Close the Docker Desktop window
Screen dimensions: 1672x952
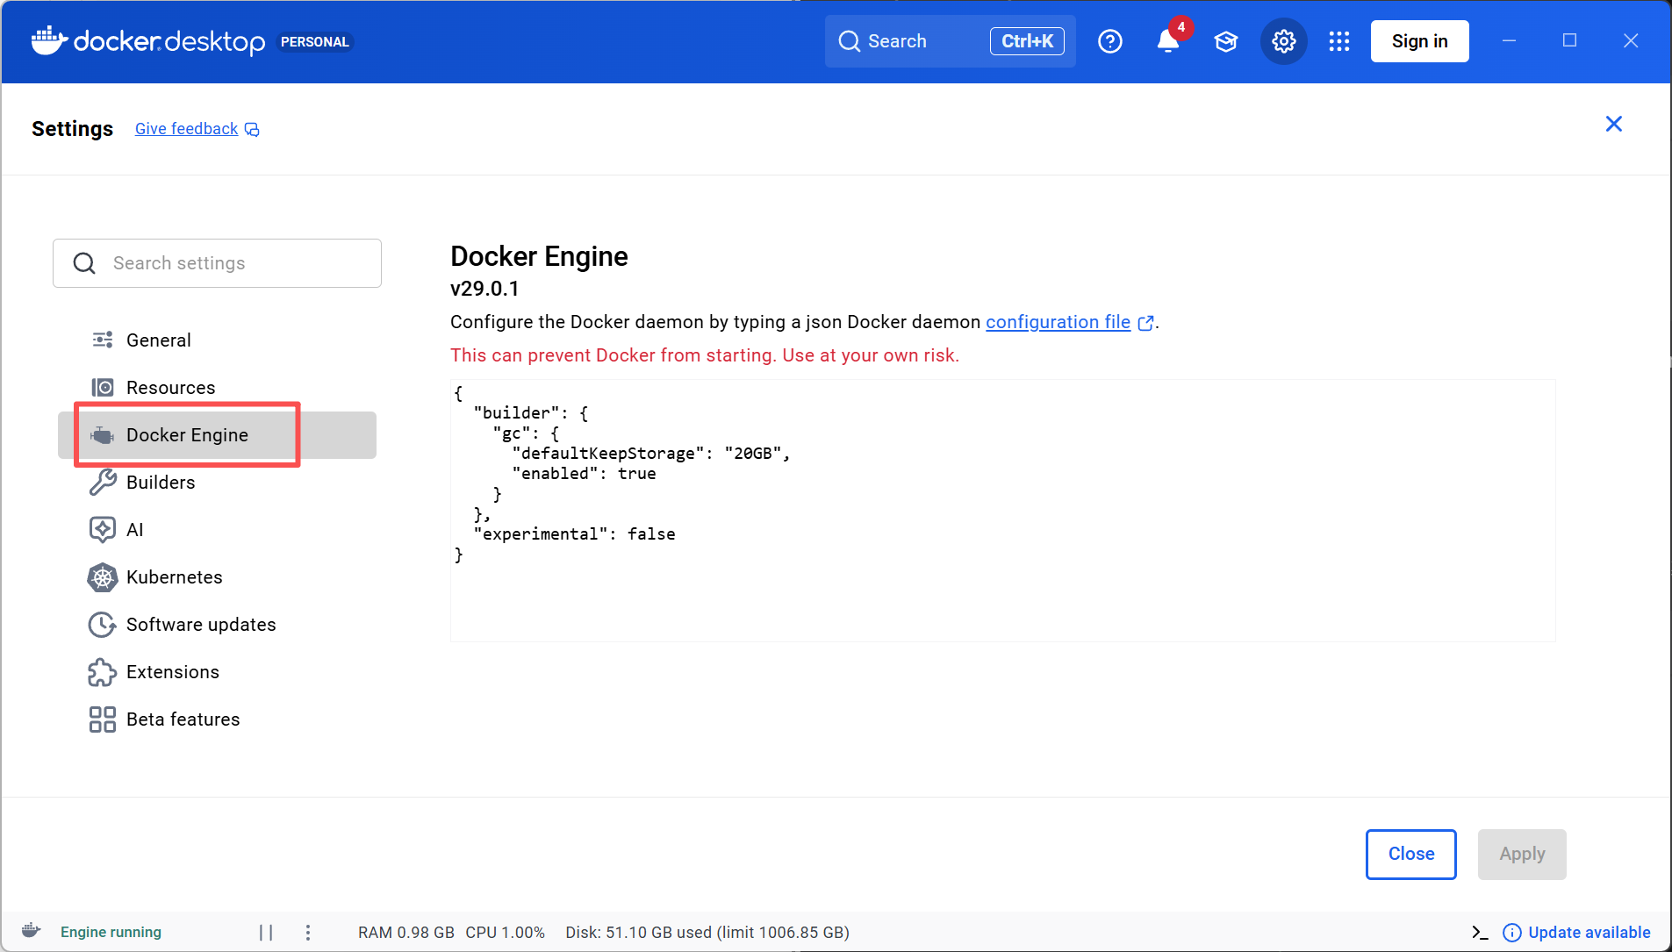click(x=1631, y=40)
